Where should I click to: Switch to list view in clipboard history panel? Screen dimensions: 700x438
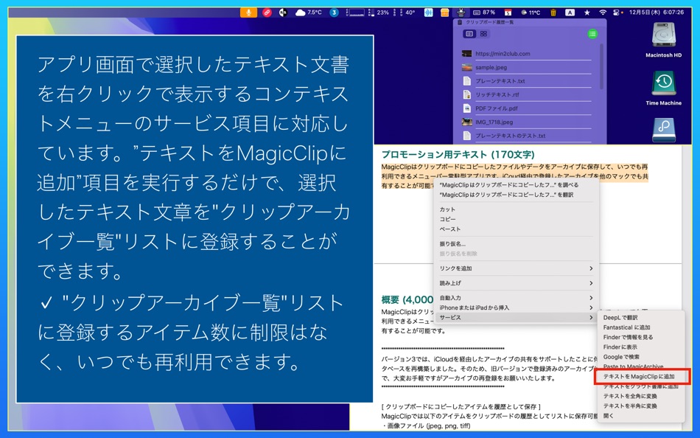tap(469, 34)
